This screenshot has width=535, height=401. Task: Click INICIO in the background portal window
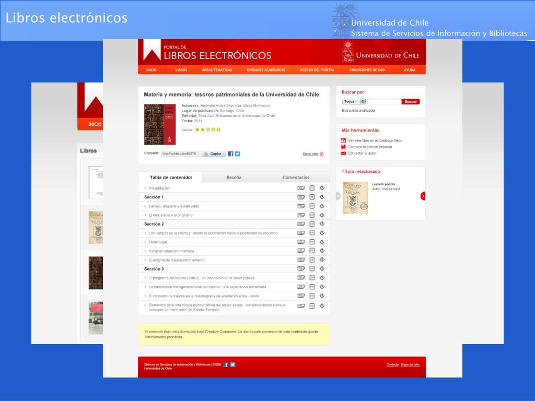[95, 124]
